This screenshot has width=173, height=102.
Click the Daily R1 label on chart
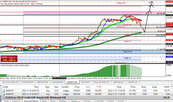pyautogui.click(x=128, y=41)
